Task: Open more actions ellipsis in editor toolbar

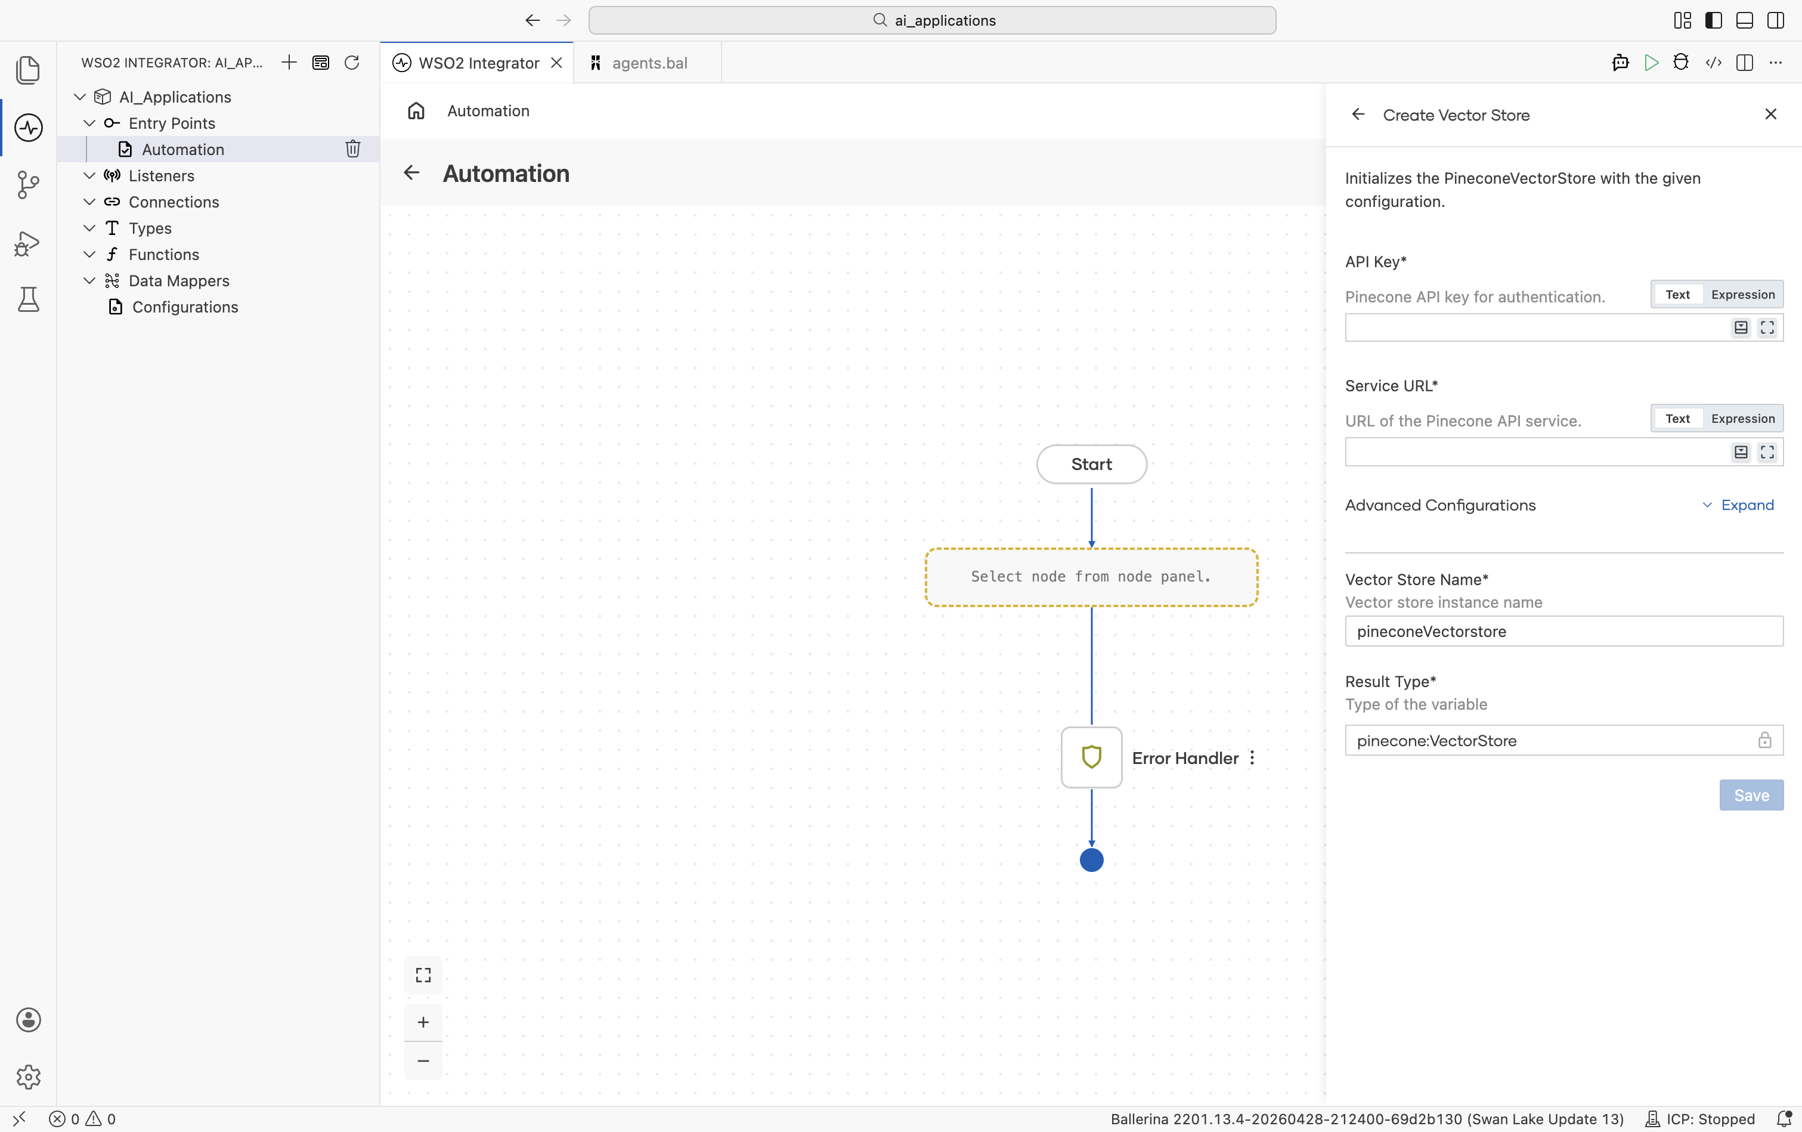Action: 1776,62
